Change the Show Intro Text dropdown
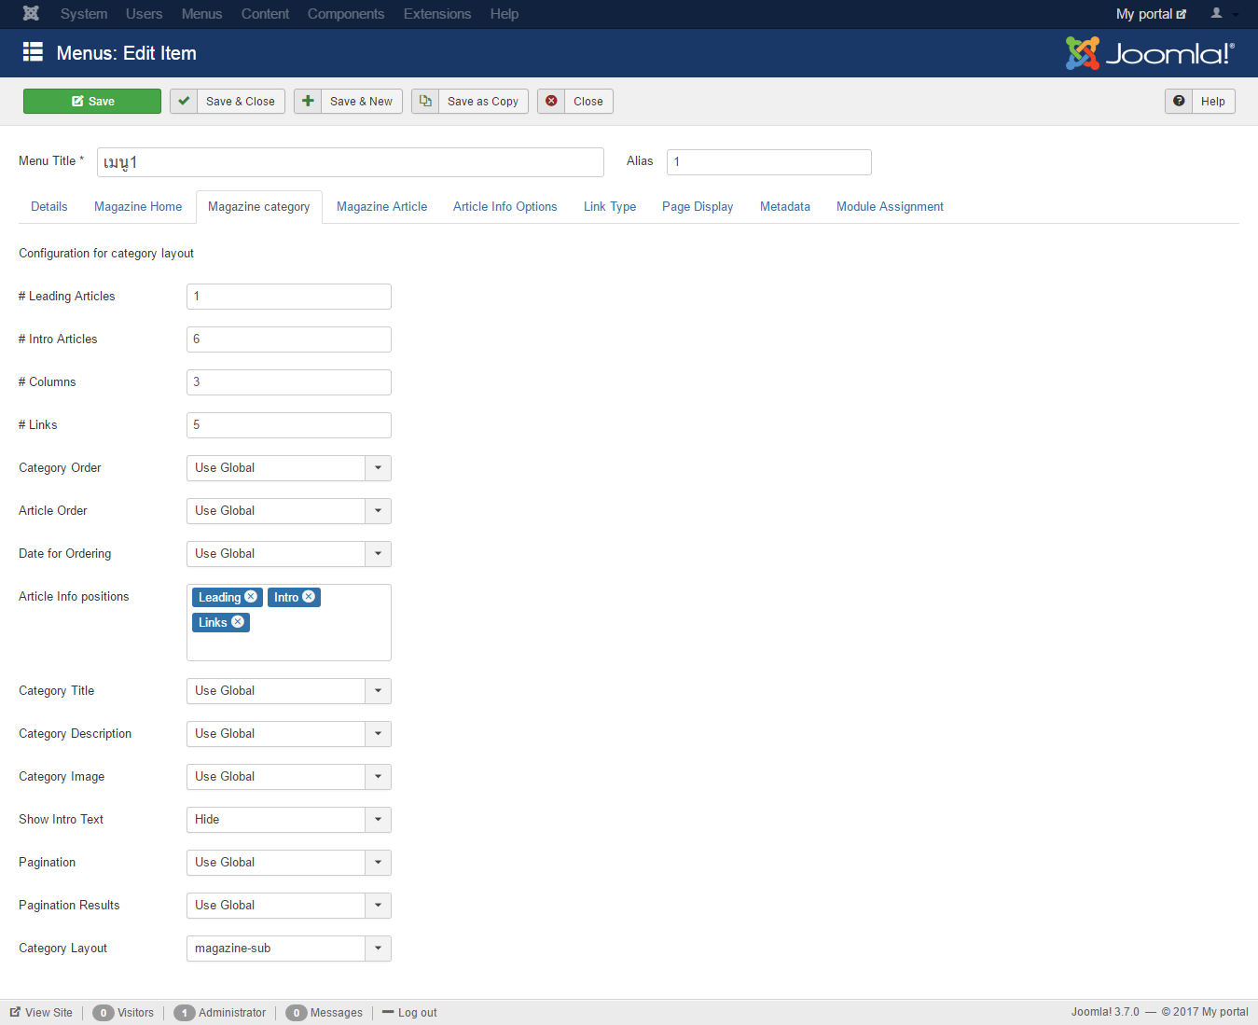This screenshot has height=1025, width=1258. (289, 820)
